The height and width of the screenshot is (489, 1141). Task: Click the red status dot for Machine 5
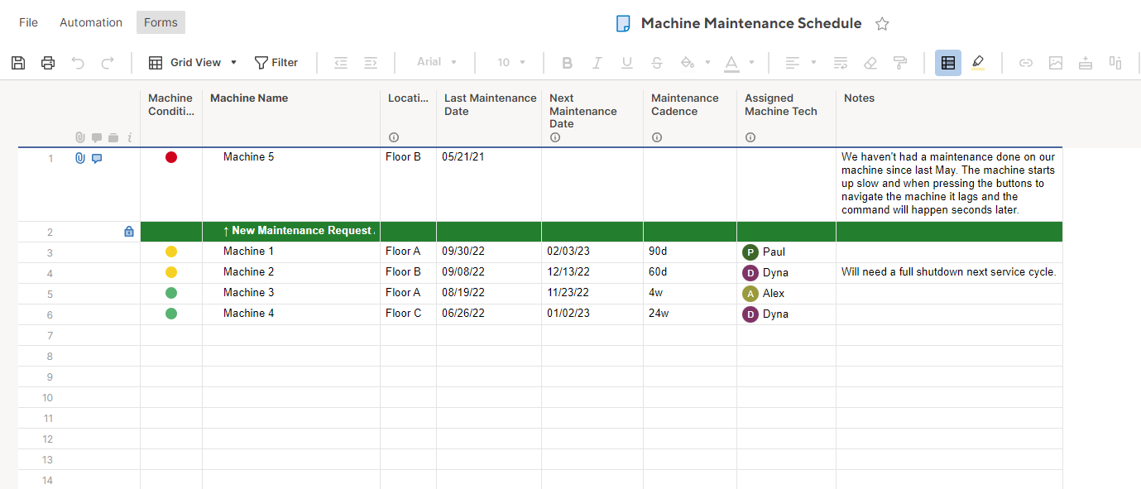[171, 157]
